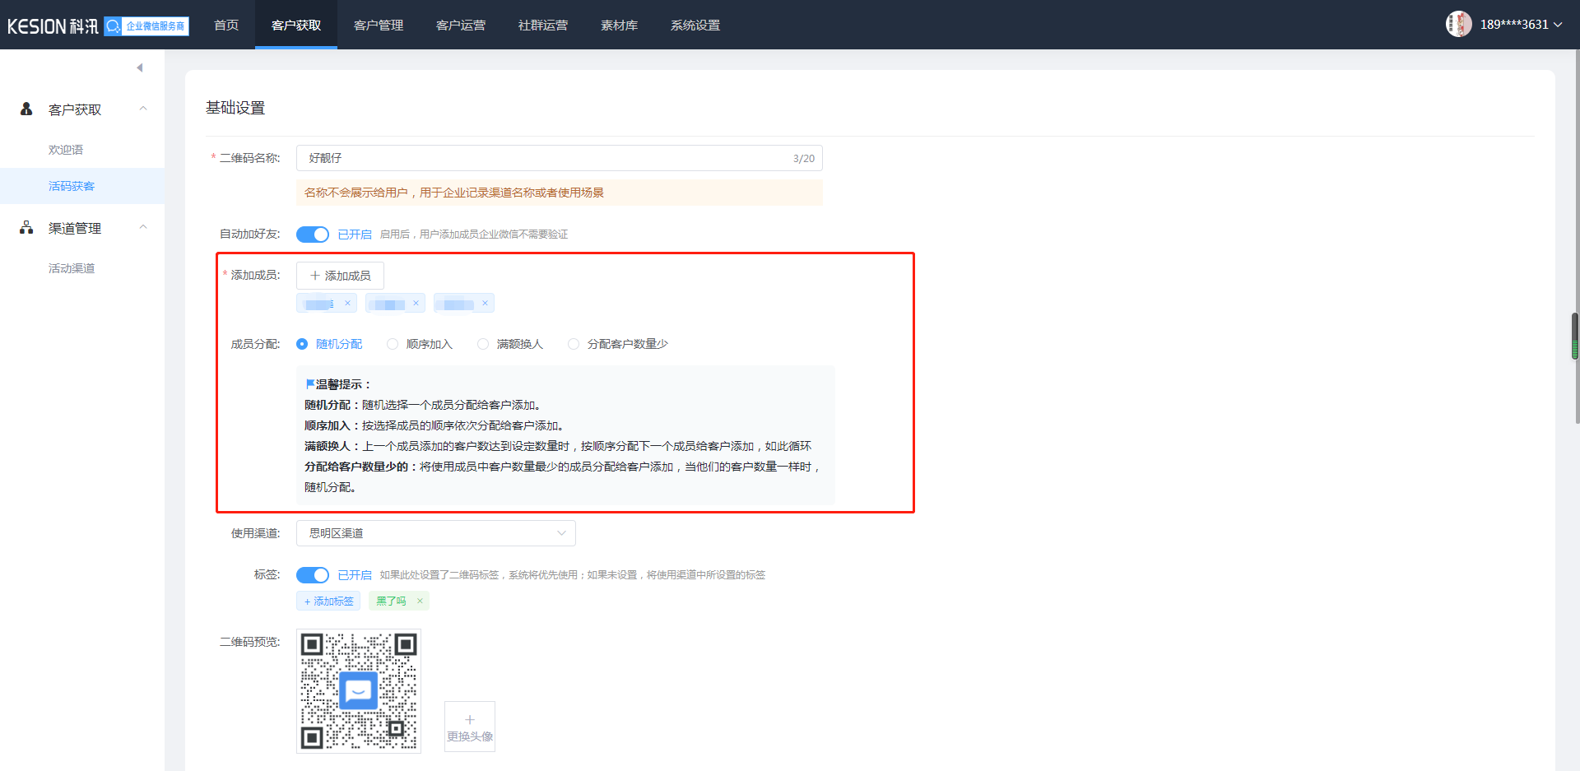Open the account dropdown menu
Viewport: 1580px width, 771px height.
point(1557,25)
